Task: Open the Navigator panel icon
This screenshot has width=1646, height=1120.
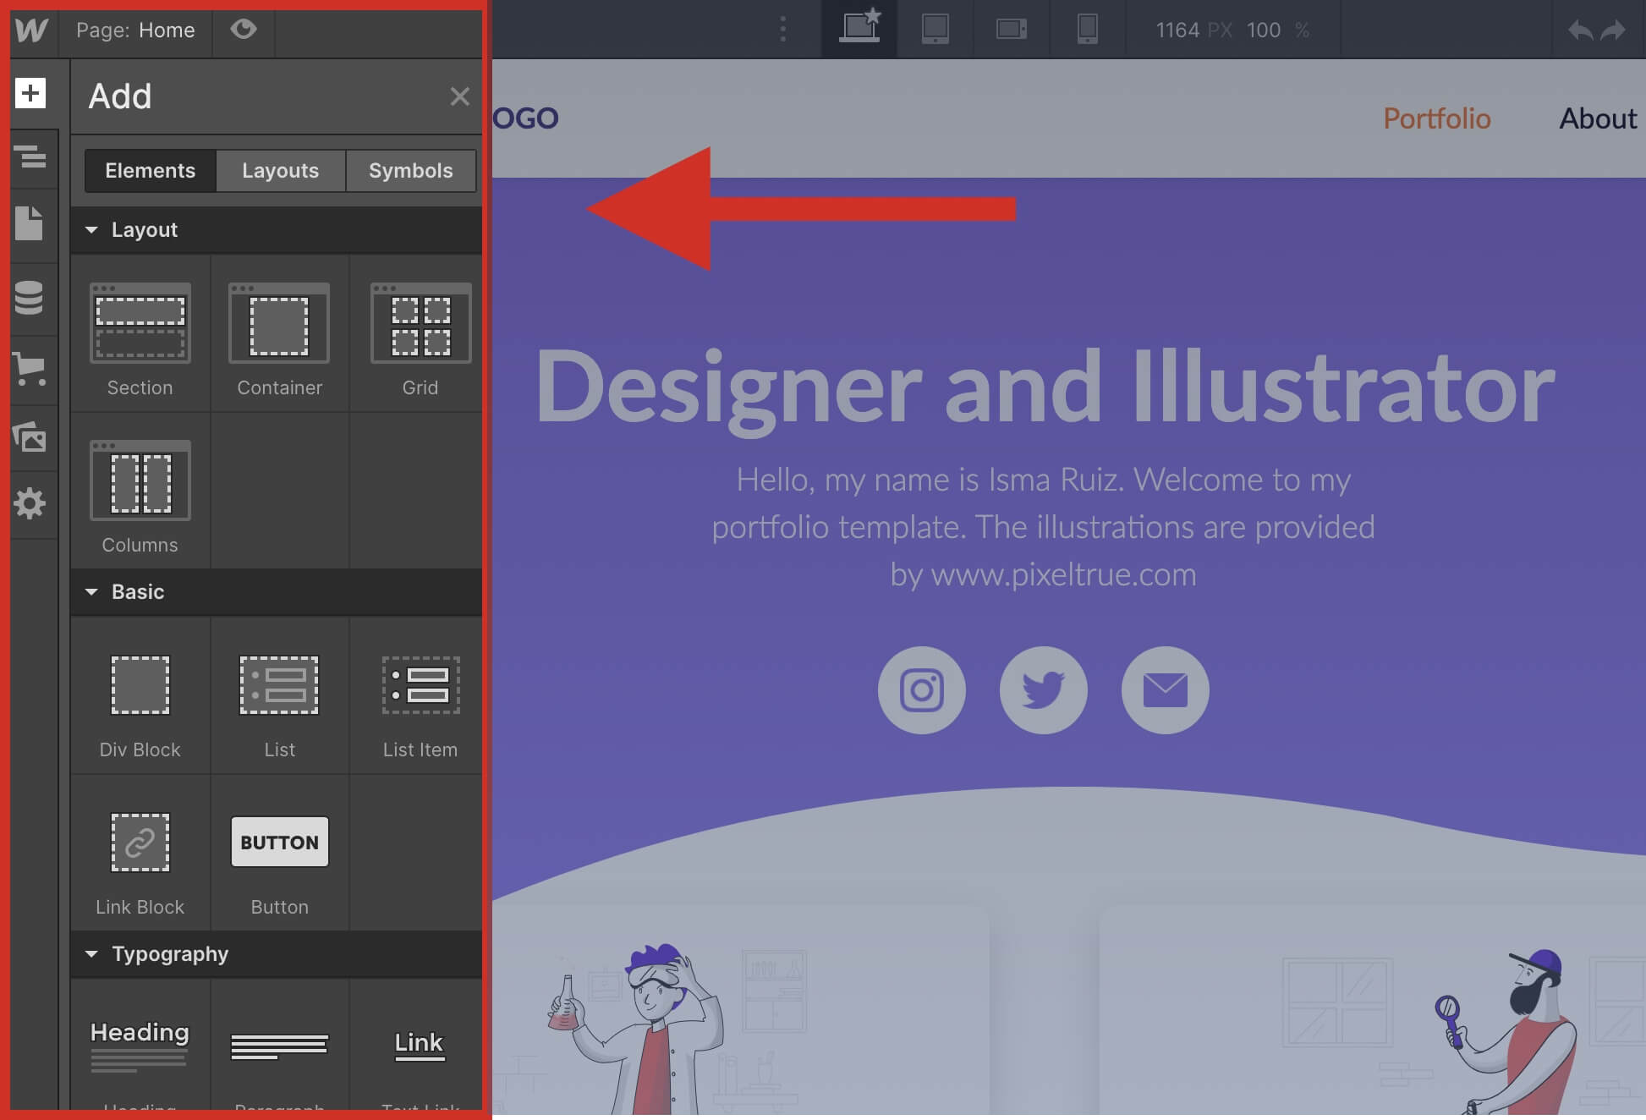Action: (30, 156)
